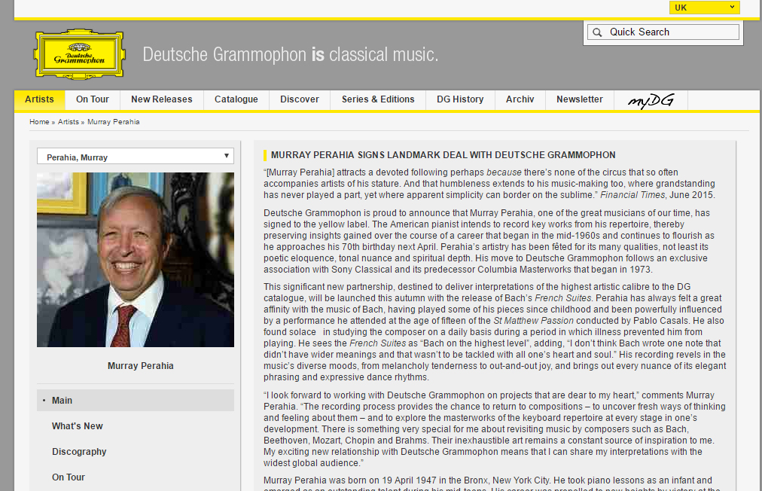Image resolution: width=762 pixels, height=491 pixels.
Task: Select Main in the sidebar menu
Action: 135,401
